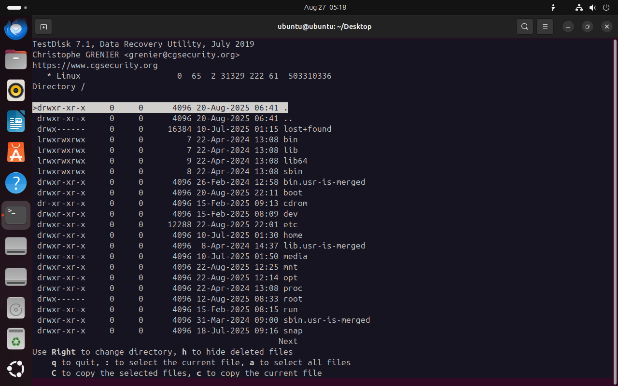Open Thunderbird mail from the dock

point(16,29)
